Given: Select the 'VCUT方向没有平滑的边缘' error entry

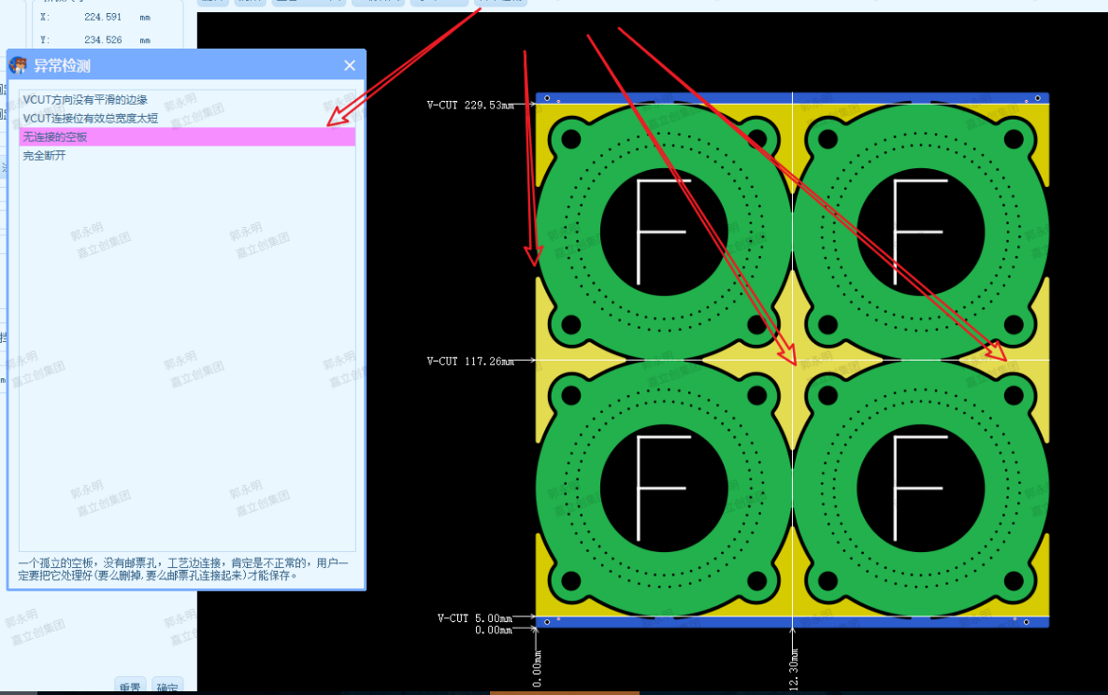Looking at the screenshot, I should click(85, 100).
